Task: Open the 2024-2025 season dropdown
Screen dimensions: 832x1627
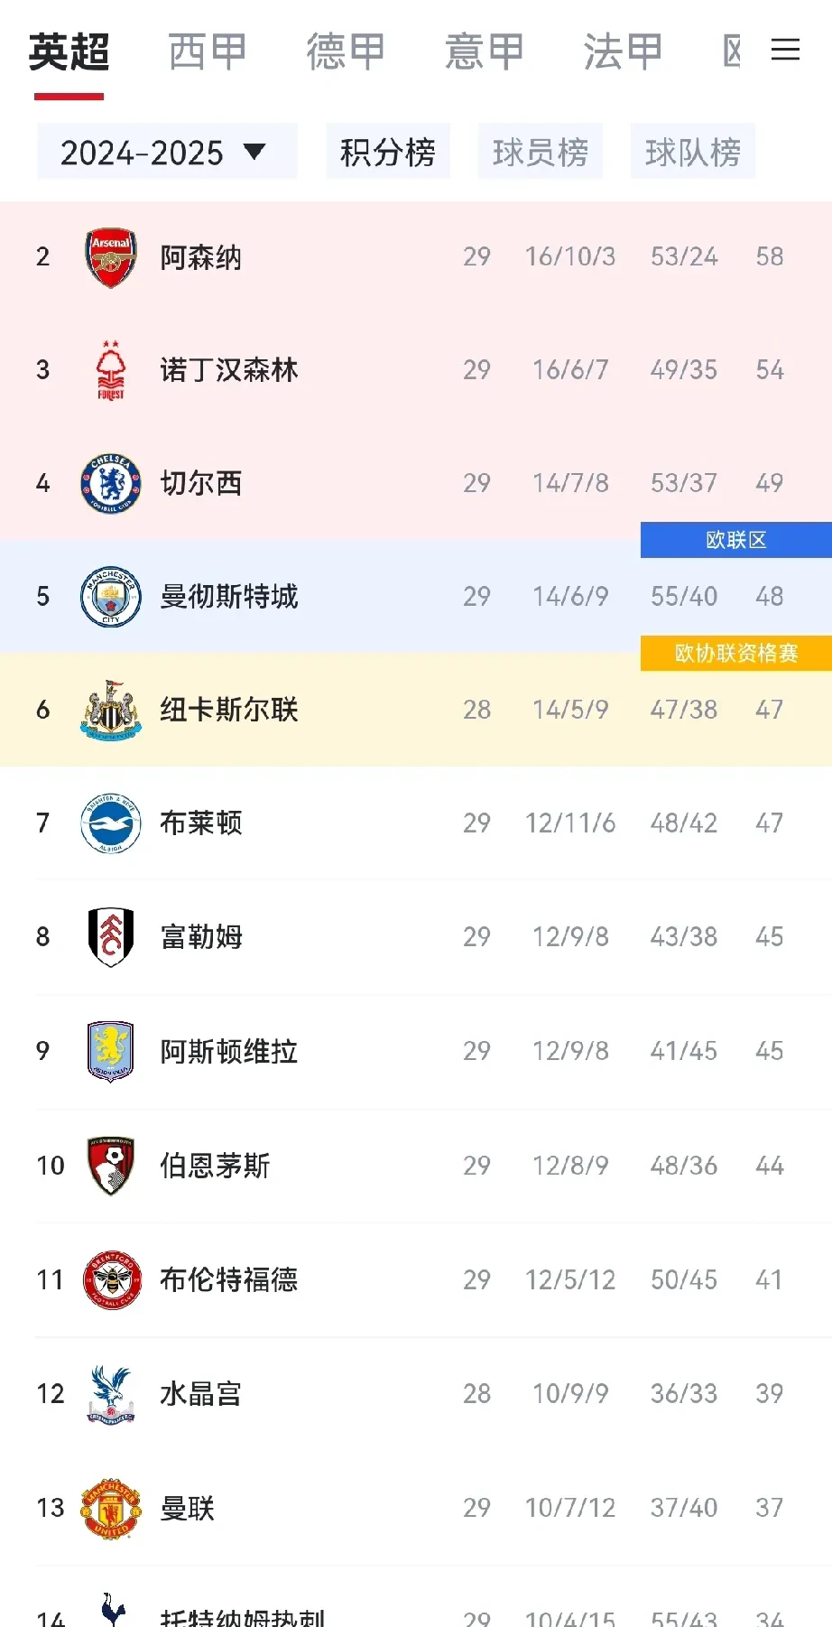Action: coord(166,151)
